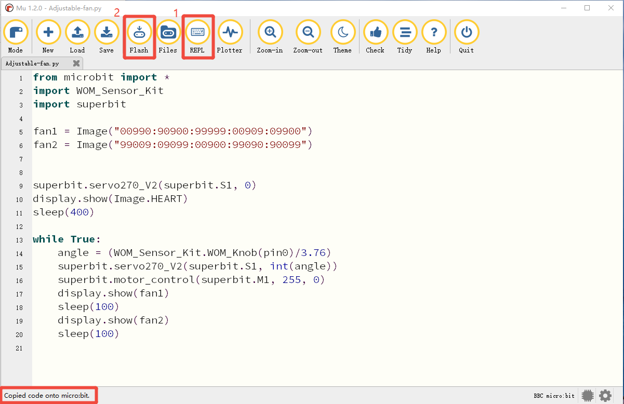Open Mu Help

point(434,37)
